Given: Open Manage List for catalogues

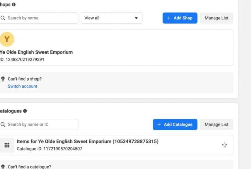Looking at the screenshot, I should coord(216,124).
